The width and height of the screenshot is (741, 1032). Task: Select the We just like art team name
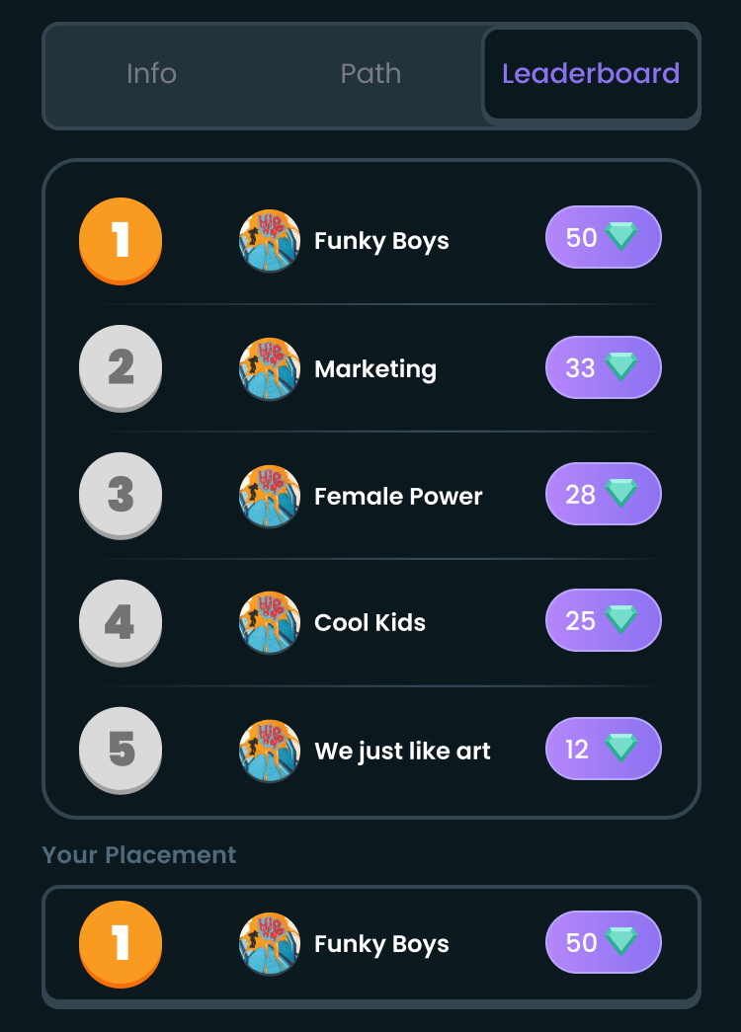pyautogui.click(x=402, y=751)
